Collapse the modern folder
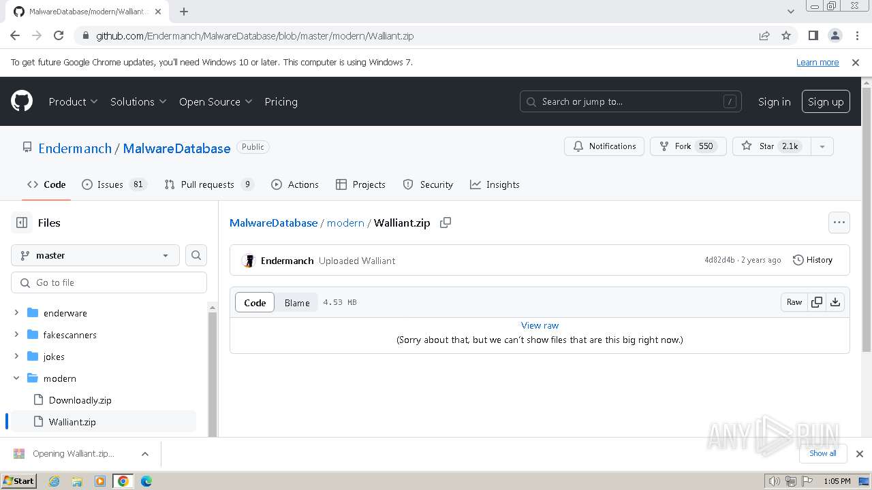Screen dimensions: 872x490 tap(16, 378)
